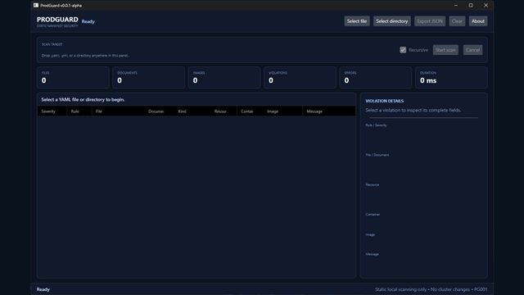
Task: Click the Message detail label in details panel
Action: point(372,254)
